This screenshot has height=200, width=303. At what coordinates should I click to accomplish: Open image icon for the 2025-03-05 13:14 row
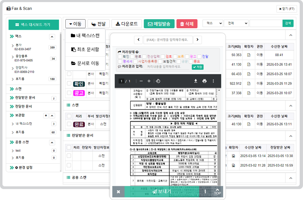[234, 156]
